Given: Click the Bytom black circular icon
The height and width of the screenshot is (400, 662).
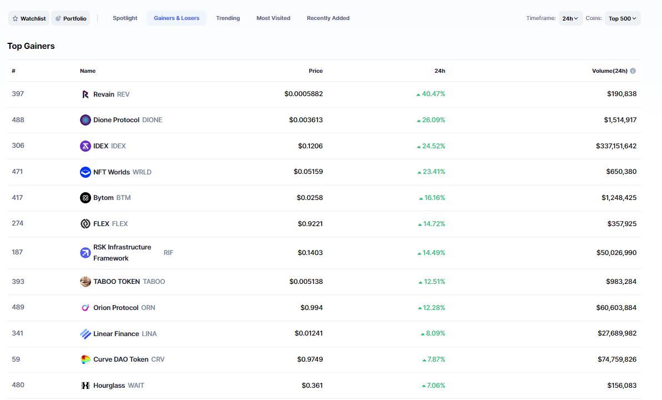Looking at the screenshot, I should coord(85,198).
